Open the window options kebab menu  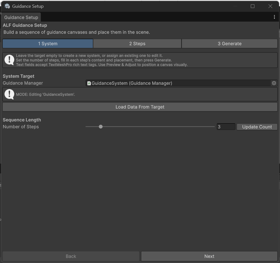coord(274,17)
